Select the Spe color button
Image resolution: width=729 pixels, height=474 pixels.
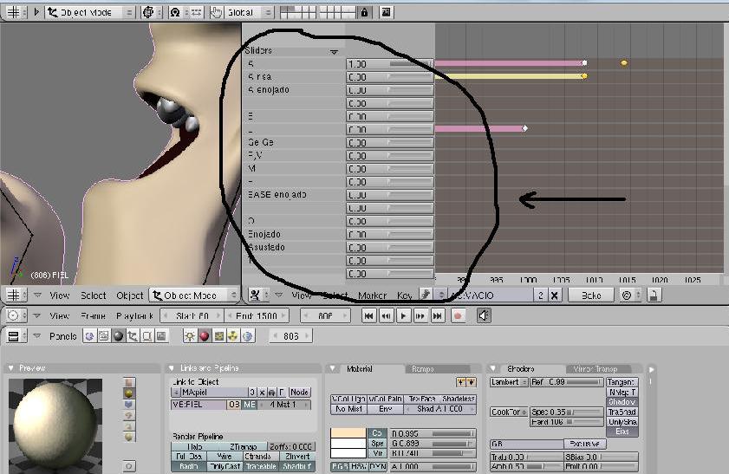[376, 444]
